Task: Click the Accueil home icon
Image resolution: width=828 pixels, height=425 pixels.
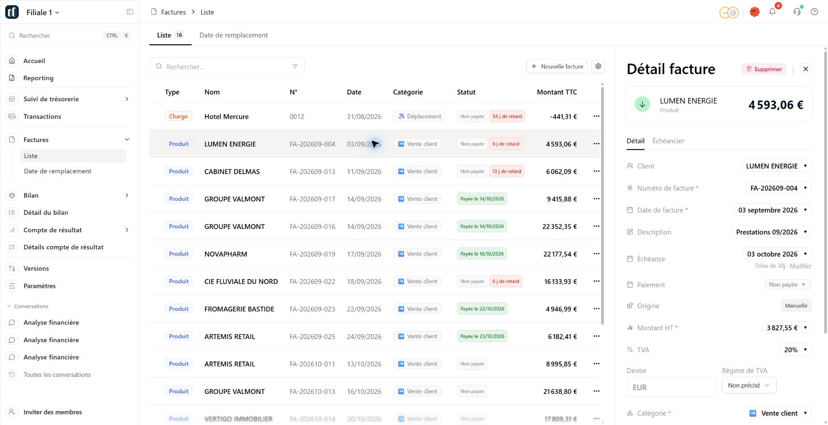Action: tap(12, 61)
